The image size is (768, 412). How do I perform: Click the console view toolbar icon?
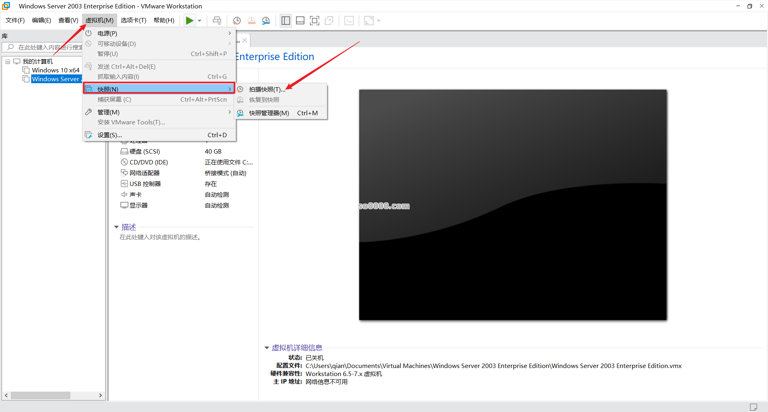point(349,20)
